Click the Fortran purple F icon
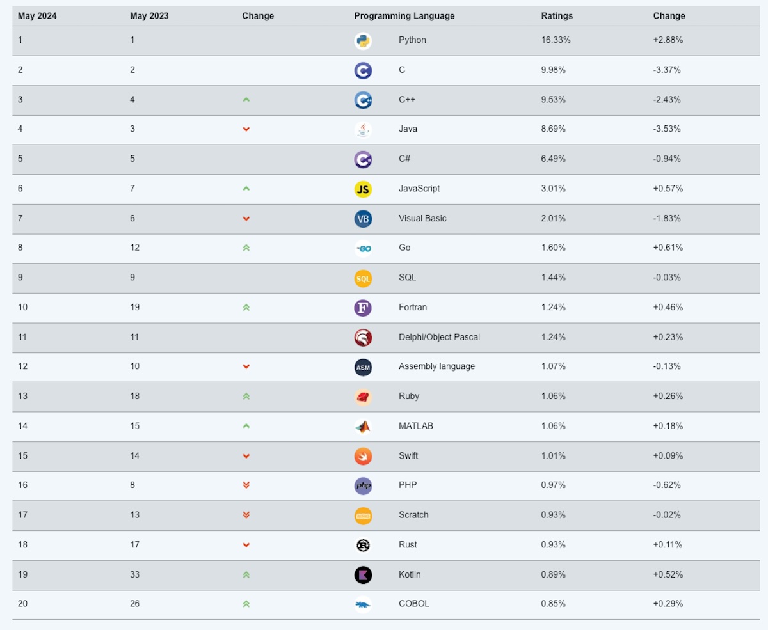Screen dimensions: 768x630 tap(363, 308)
